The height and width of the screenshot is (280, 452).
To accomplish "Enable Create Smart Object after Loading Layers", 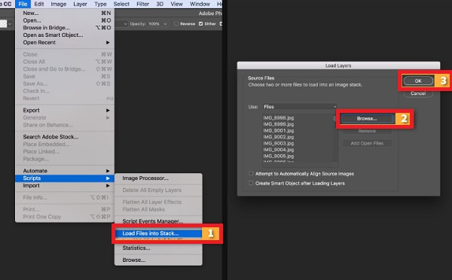I will tap(251, 183).
